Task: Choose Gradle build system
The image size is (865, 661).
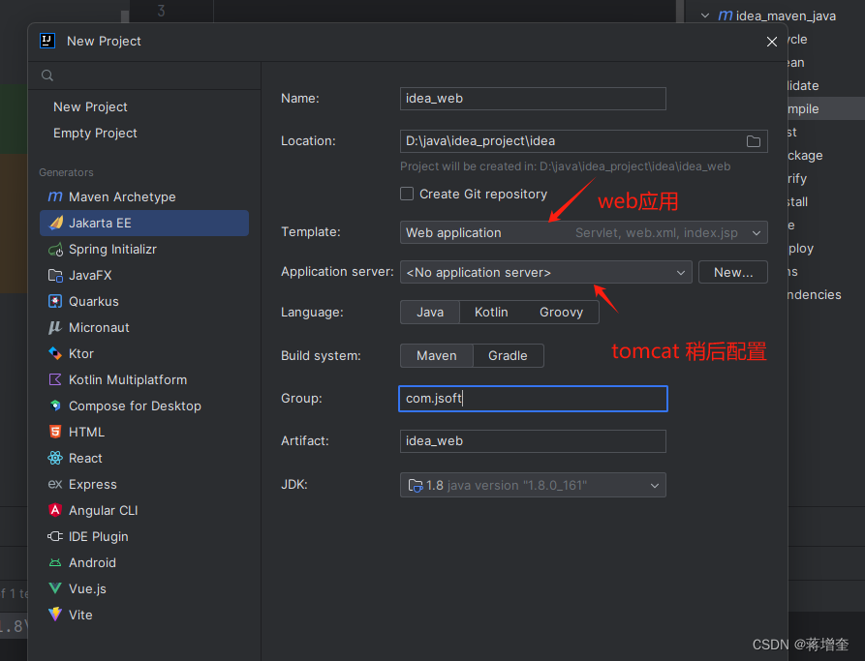Action: tap(508, 355)
